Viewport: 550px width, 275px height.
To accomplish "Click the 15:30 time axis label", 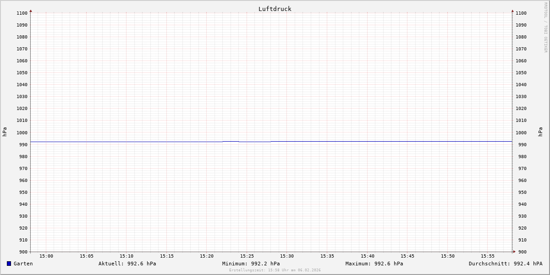I will point(287,256).
